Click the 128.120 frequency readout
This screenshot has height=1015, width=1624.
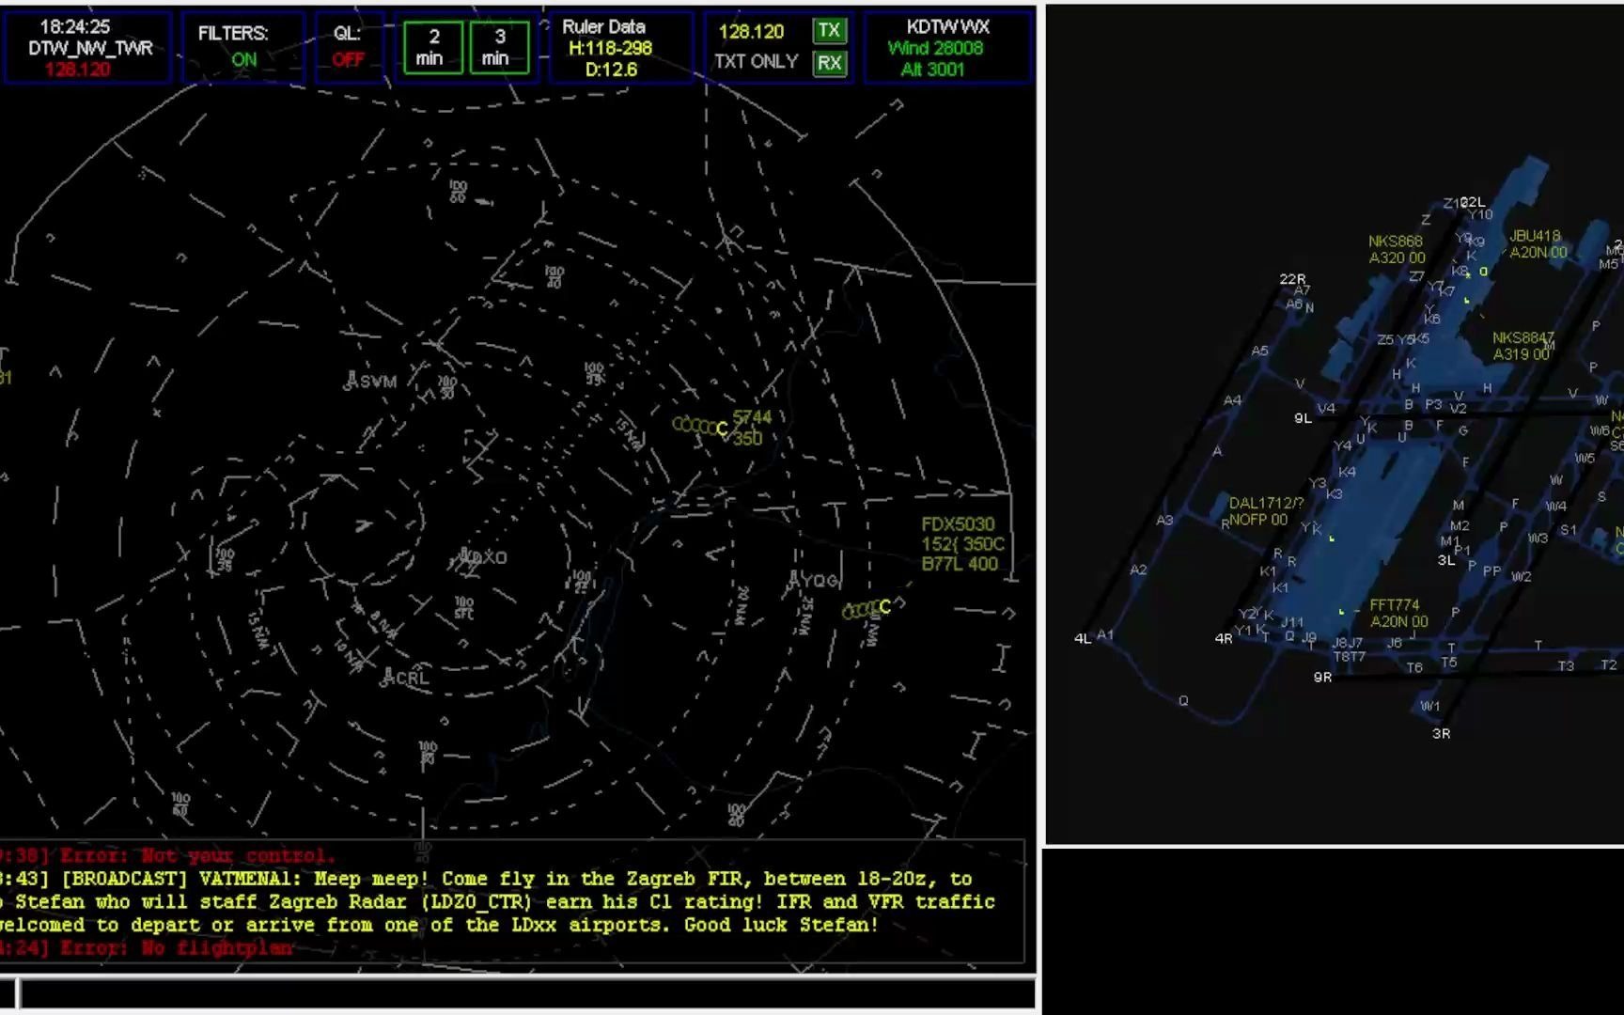coord(751,32)
